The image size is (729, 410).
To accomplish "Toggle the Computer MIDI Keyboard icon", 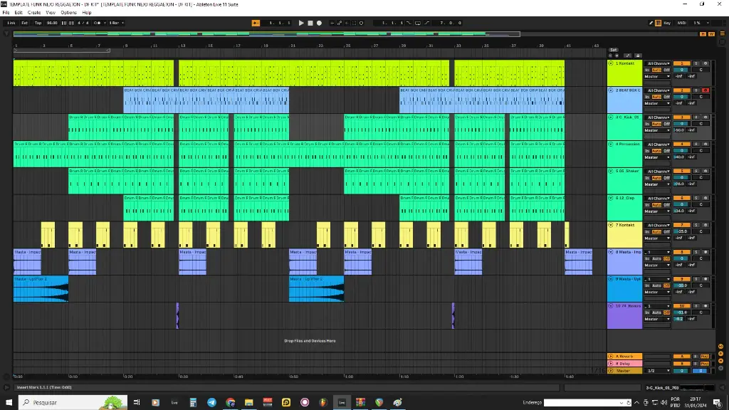I will point(659,23).
